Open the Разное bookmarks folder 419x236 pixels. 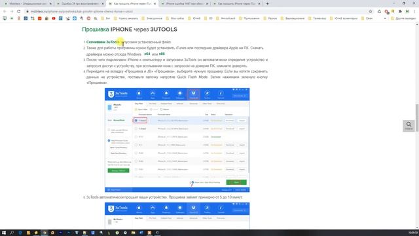(x=270, y=18)
